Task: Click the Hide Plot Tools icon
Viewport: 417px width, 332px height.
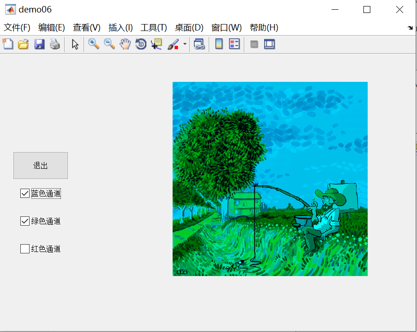Action: (x=254, y=44)
